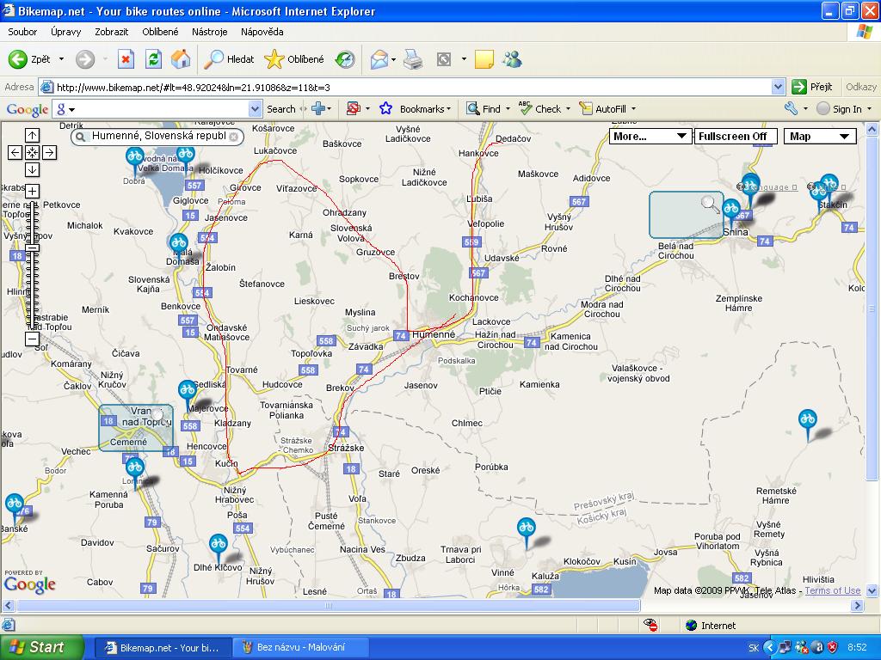The height and width of the screenshot is (660, 881).
Task: Click the browser Home icon
Action: click(x=181, y=59)
